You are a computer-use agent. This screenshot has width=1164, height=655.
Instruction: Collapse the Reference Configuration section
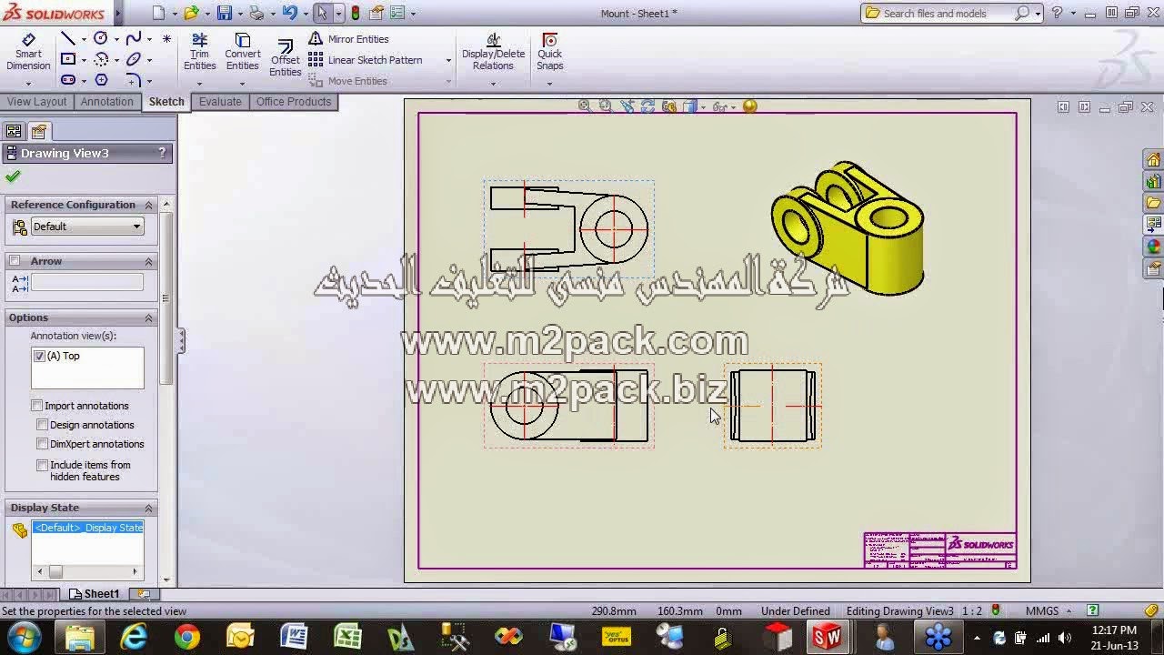[x=148, y=205]
